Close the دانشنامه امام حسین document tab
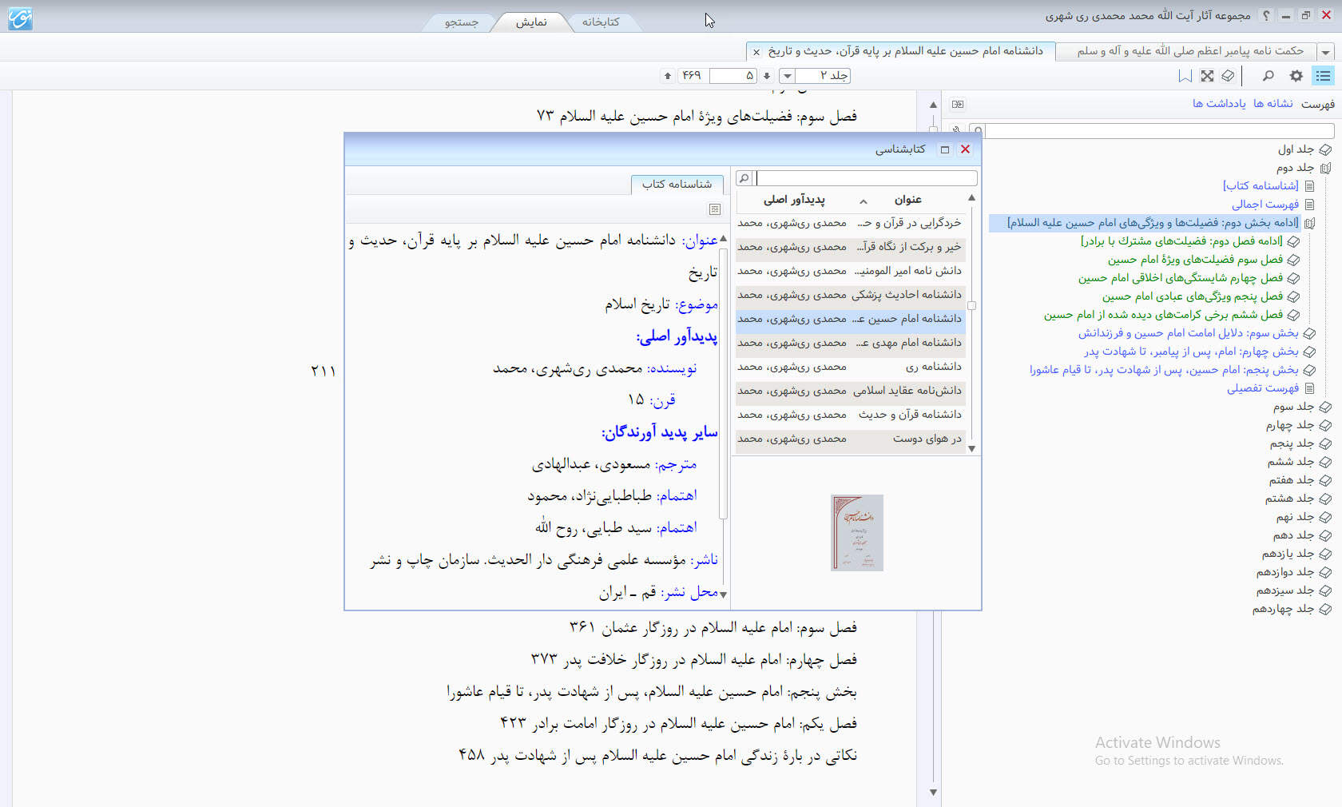The image size is (1342, 807). (756, 52)
